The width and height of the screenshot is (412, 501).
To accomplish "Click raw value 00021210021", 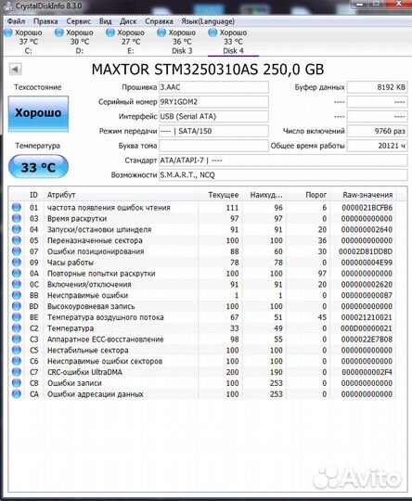I will 367,317.
